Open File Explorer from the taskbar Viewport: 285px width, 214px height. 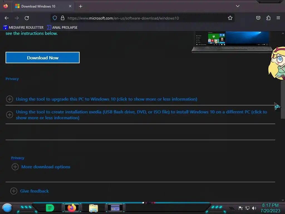tap(94, 208)
